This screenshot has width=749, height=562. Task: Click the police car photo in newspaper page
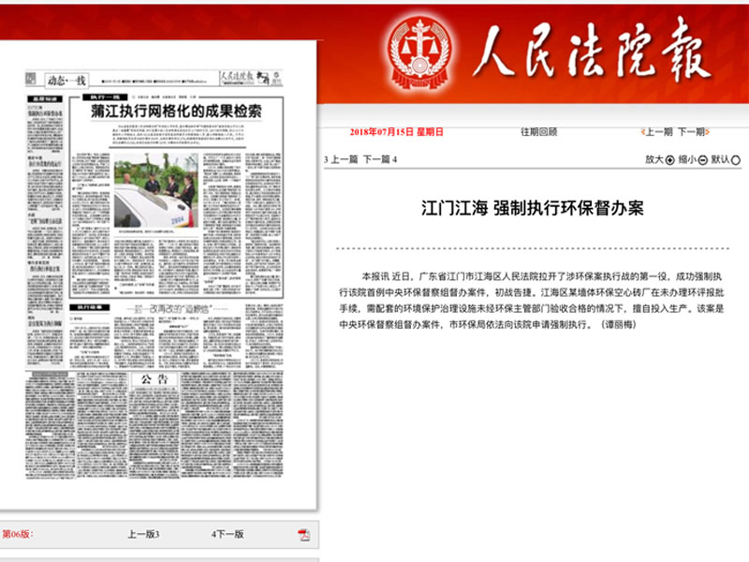(155, 191)
